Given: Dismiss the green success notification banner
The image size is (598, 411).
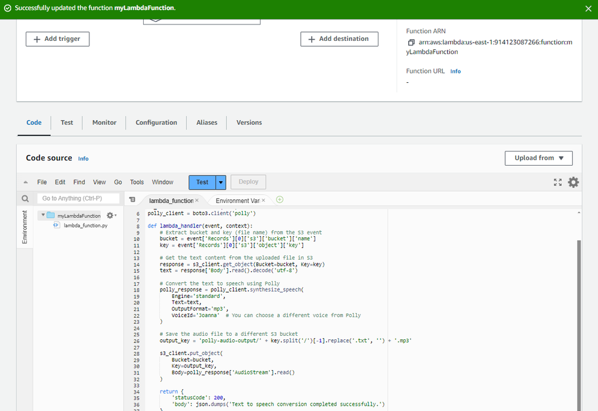Looking at the screenshot, I should 588,8.
